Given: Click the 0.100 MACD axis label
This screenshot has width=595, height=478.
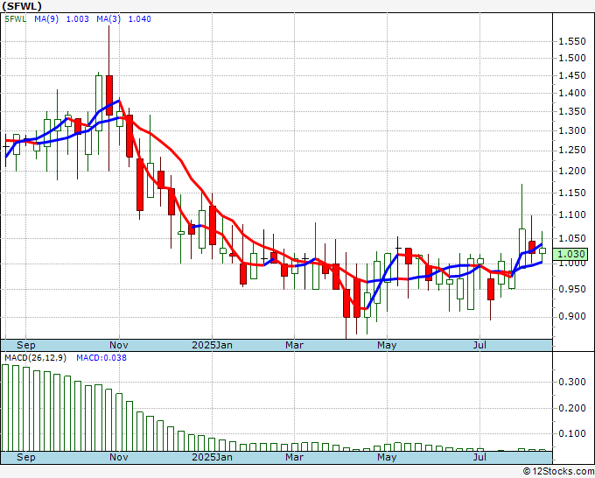Looking at the screenshot, I should (572, 433).
